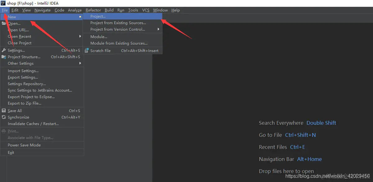
Task: Open Settings... from File menu
Action: [42, 50]
